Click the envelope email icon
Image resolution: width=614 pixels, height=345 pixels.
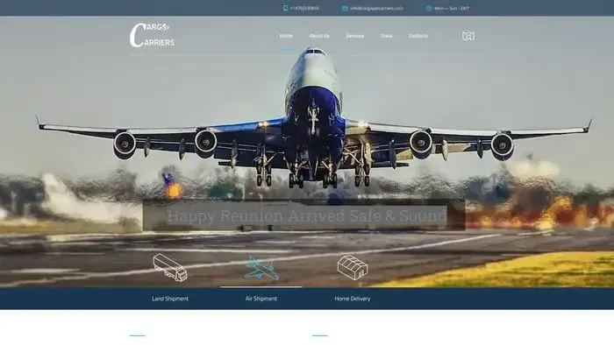(x=345, y=8)
